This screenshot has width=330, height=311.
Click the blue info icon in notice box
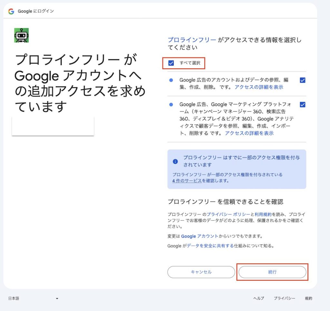coord(175,161)
